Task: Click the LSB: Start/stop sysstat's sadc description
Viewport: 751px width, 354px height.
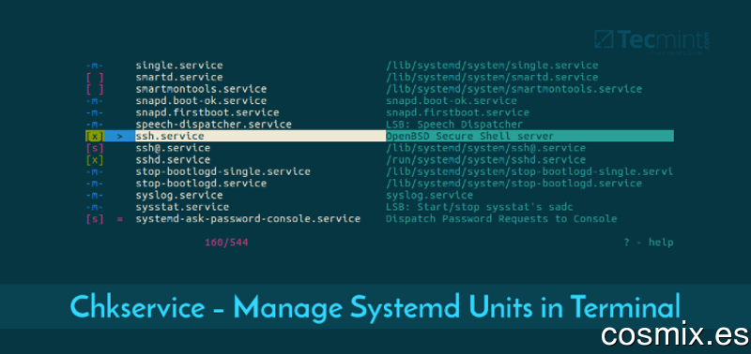Action: [480, 207]
